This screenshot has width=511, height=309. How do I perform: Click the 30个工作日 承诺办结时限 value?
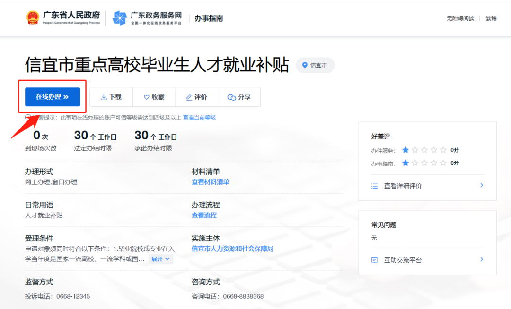point(156,136)
